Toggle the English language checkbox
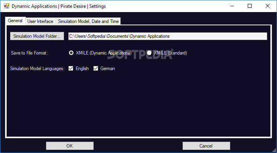277x153 pixels. (x=71, y=69)
